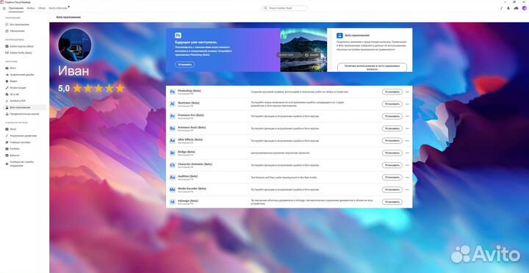Click the Audition (Beta) Au icon
Viewport: 529px width, 273px height.
tap(172, 178)
